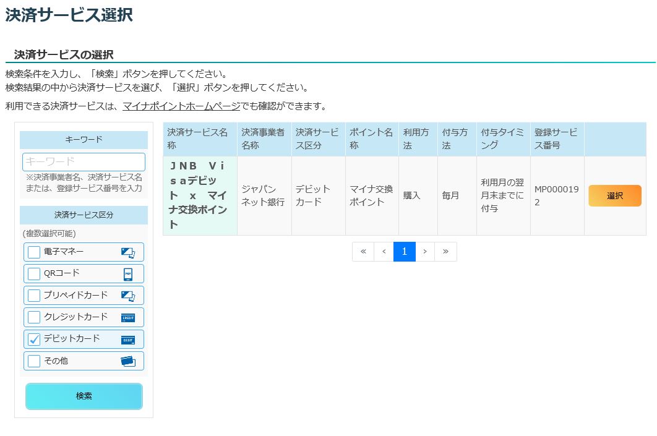Click the orange 選択 button

point(615,195)
